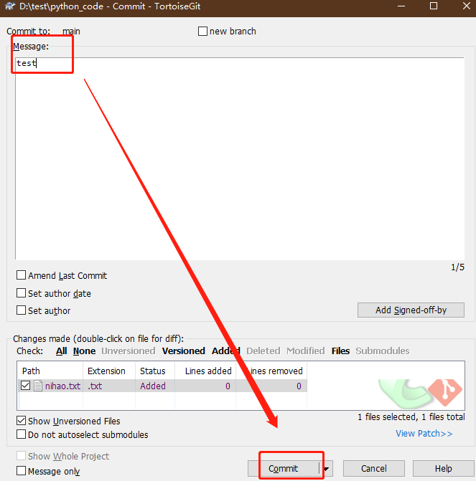
Task: Toggle Show Unversioned Files checkbox
Action: (x=21, y=421)
